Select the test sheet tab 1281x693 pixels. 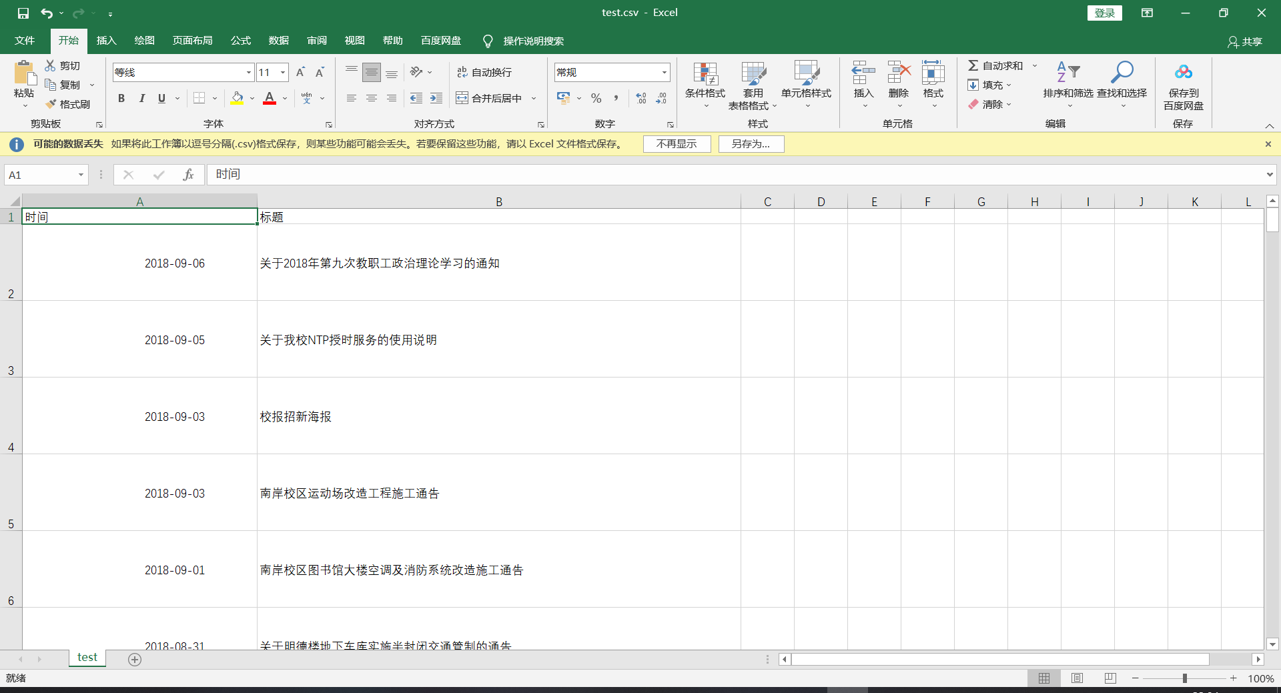87,658
